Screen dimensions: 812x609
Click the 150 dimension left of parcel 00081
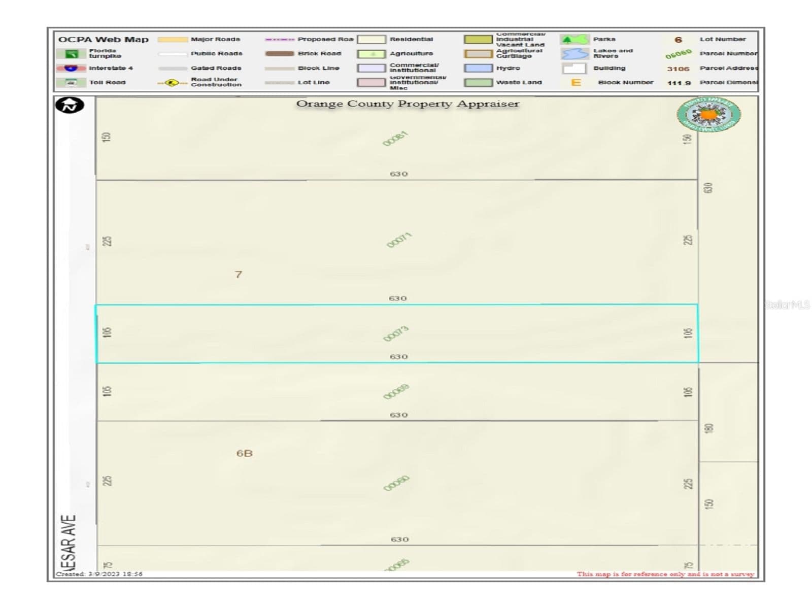click(x=106, y=137)
